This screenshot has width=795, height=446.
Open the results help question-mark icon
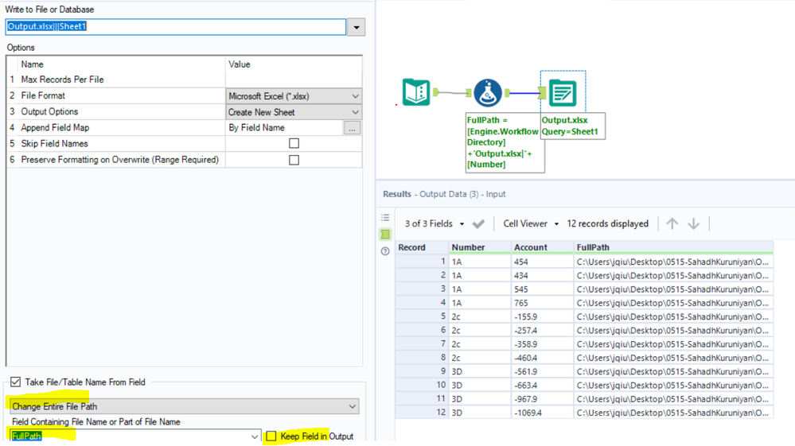point(385,251)
